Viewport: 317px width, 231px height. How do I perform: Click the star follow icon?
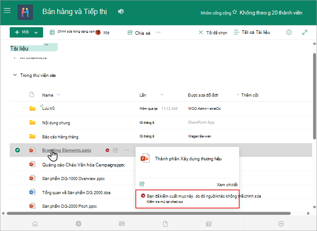pos(235,12)
